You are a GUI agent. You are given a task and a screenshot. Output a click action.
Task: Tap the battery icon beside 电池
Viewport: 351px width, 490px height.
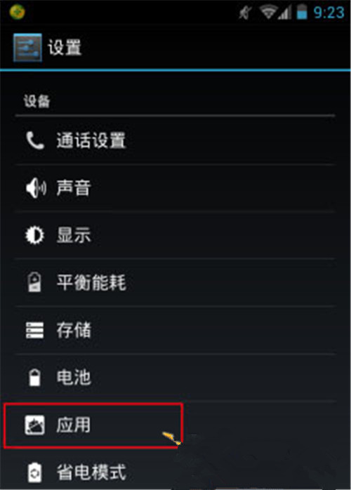point(34,377)
